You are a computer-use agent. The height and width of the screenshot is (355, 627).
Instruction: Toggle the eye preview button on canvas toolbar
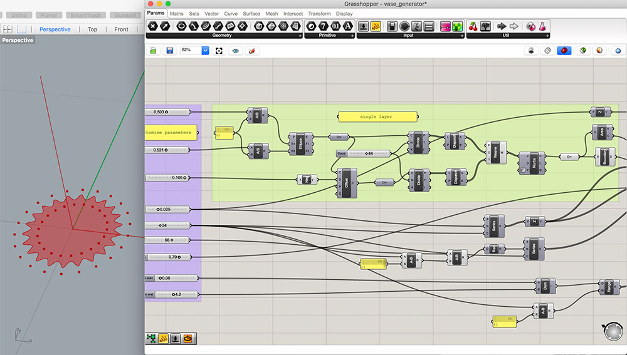click(235, 51)
